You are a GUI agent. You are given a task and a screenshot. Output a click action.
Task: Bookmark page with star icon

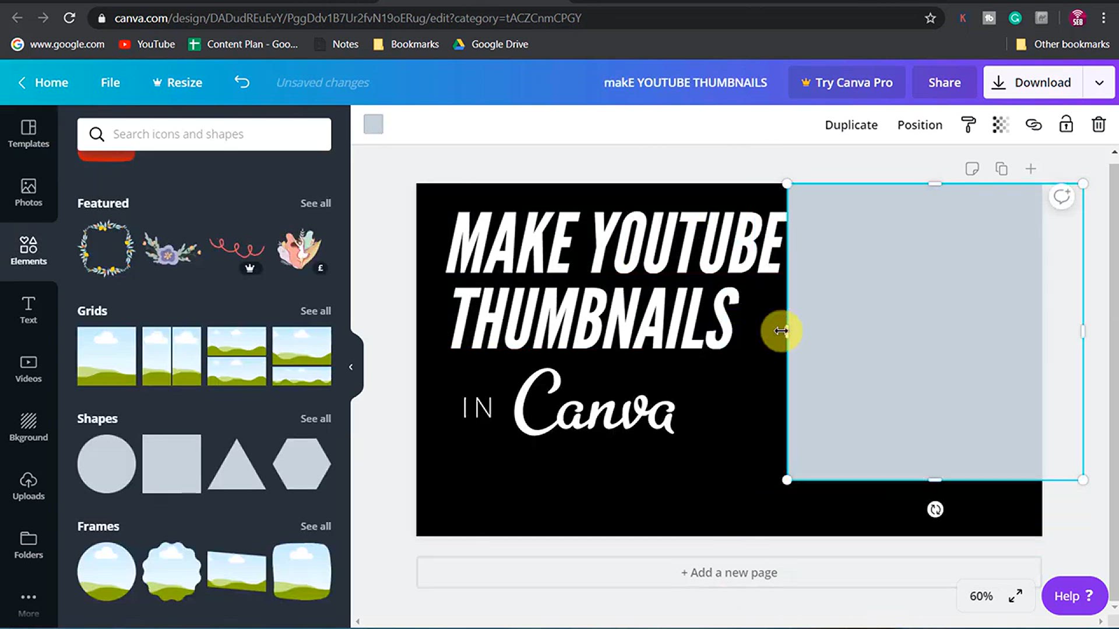click(x=930, y=18)
